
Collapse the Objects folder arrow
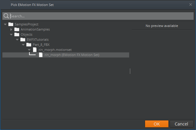11,34
